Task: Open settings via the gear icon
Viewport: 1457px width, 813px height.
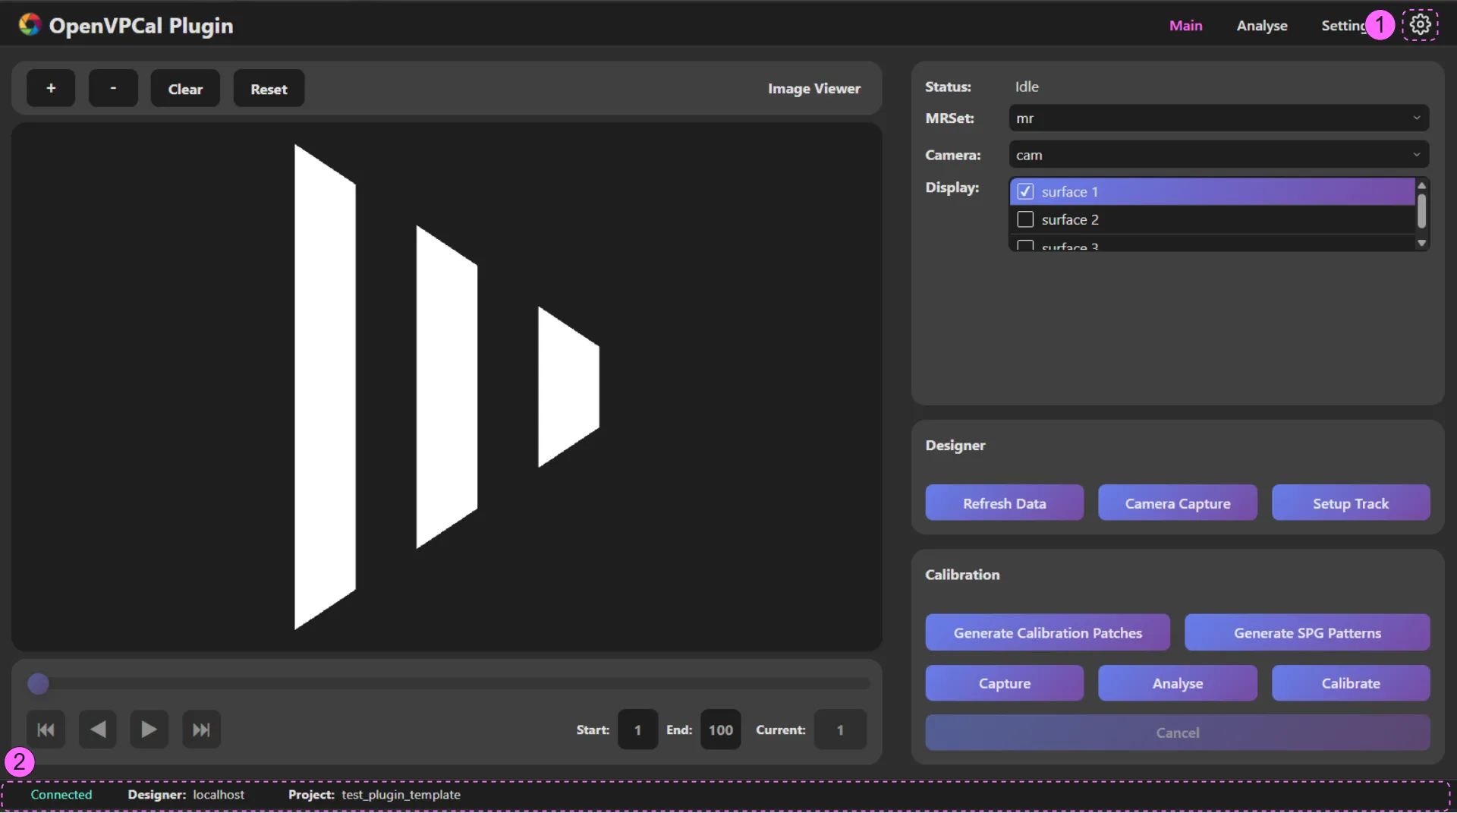Action: click(x=1420, y=25)
